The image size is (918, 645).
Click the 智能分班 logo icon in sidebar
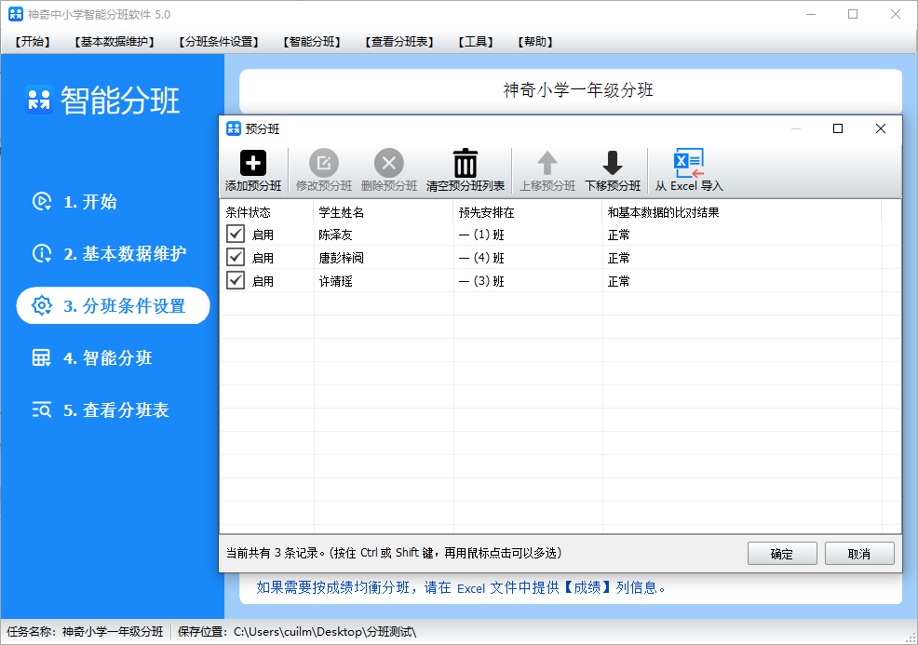coord(39,100)
